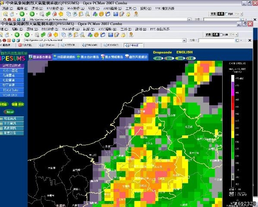Open the front window's address bar dropdown
258x207 pixels.
pyautogui.click(x=184, y=40)
